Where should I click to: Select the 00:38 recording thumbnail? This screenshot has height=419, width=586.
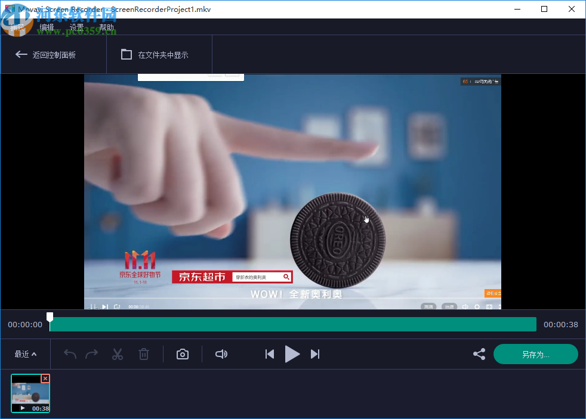pyautogui.click(x=30, y=393)
